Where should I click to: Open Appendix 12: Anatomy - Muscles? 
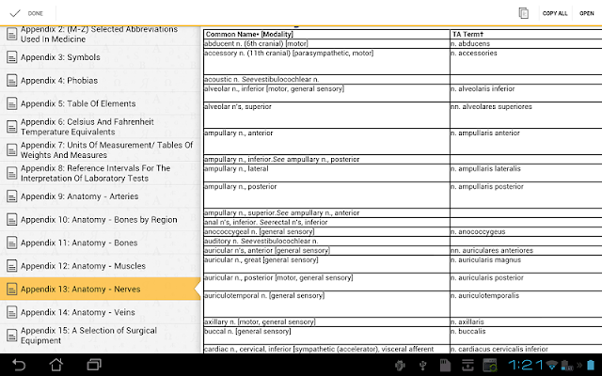(101, 266)
